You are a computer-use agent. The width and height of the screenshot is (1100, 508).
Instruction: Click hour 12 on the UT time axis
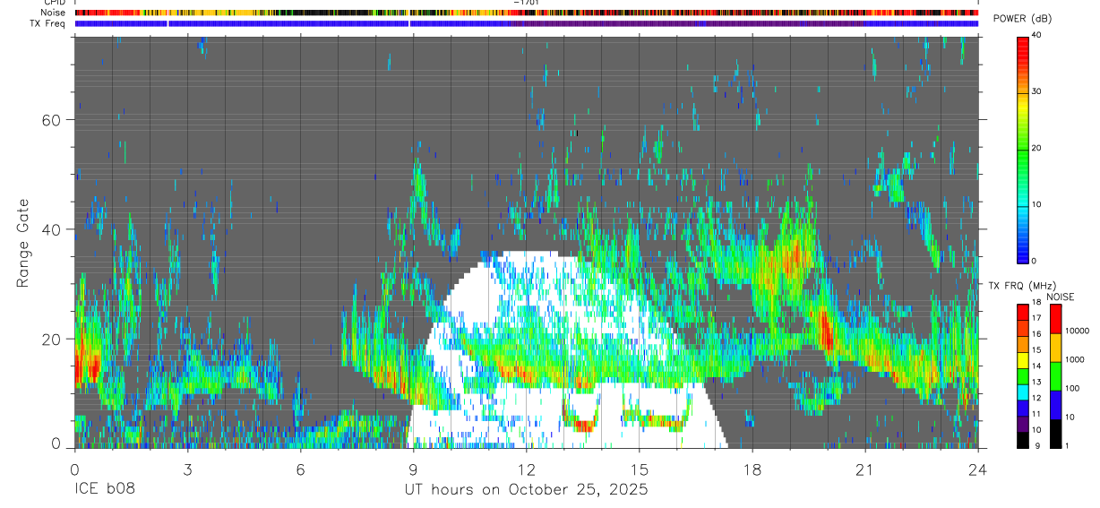526,469
